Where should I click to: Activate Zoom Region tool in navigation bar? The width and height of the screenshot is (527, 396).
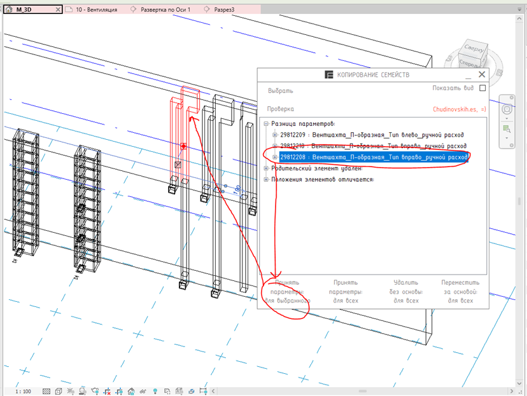(507, 129)
